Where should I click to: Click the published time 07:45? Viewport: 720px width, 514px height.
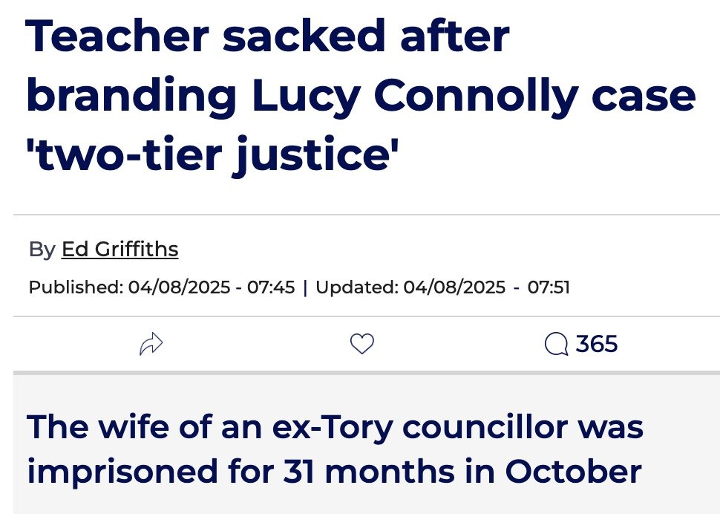pos(271,287)
